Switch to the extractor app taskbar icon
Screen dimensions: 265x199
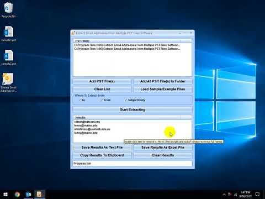tap(39, 195)
